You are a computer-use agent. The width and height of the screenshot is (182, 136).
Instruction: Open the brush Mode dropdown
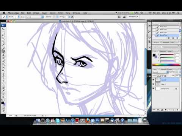tap(35, 17)
